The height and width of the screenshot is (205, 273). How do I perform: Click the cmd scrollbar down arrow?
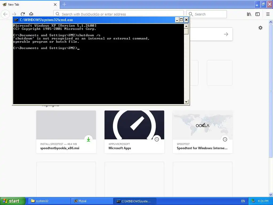[x=186, y=102]
